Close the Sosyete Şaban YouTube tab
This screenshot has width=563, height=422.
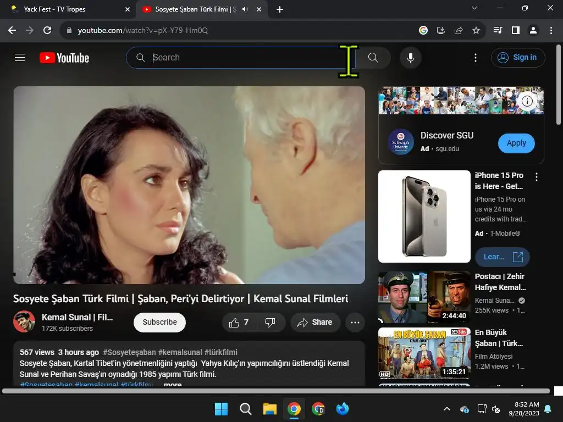pyautogui.click(x=259, y=9)
